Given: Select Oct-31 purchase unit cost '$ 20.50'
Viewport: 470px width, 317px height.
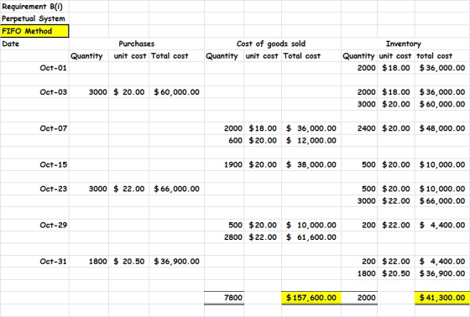Looking at the screenshot, I should pos(128,262).
